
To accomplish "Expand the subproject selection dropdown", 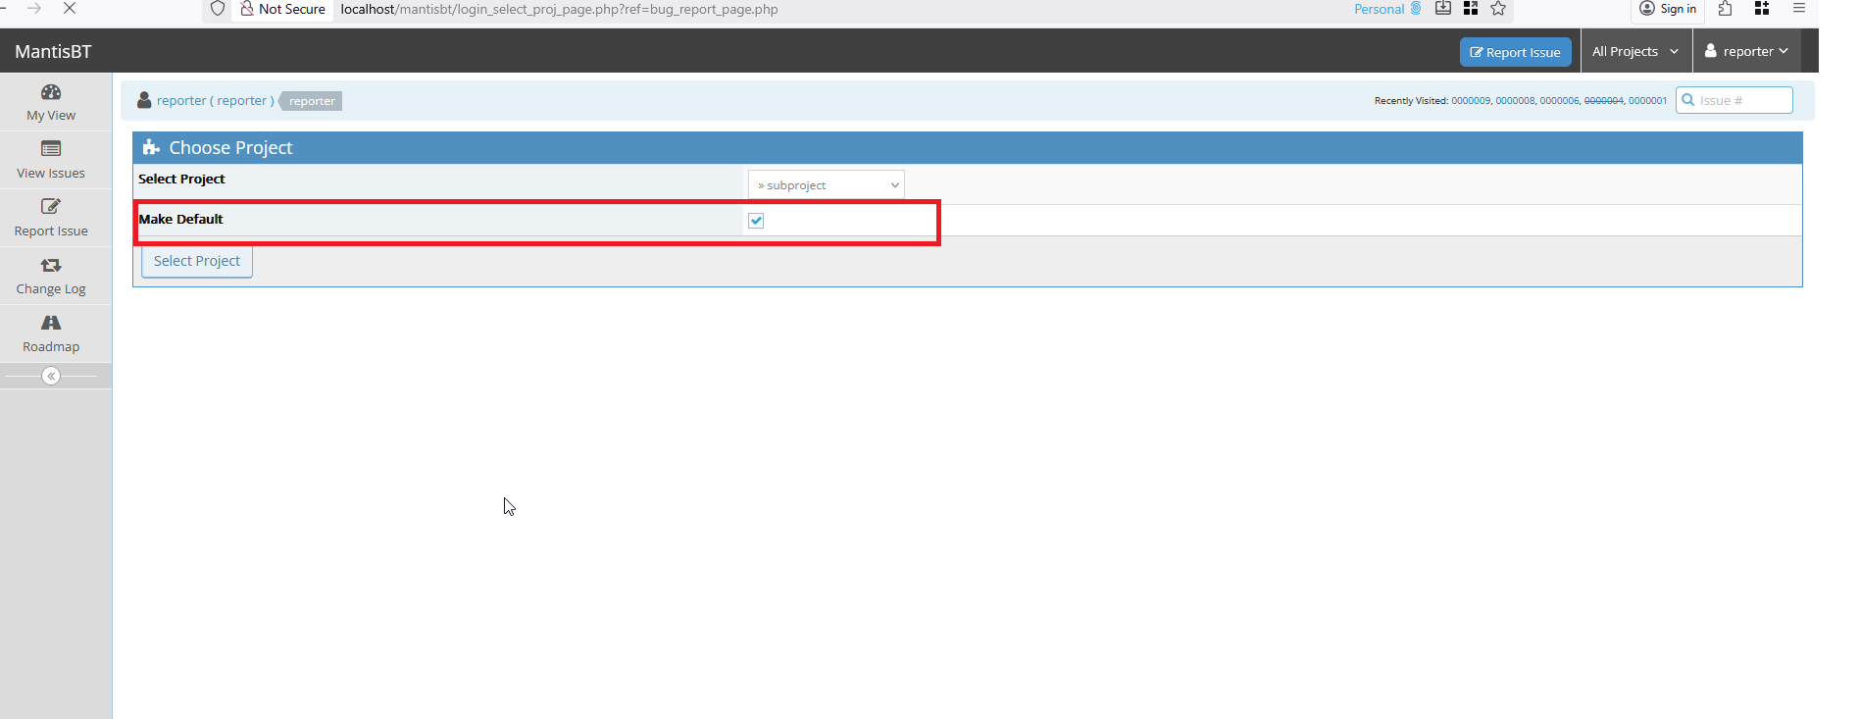I will (x=826, y=185).
